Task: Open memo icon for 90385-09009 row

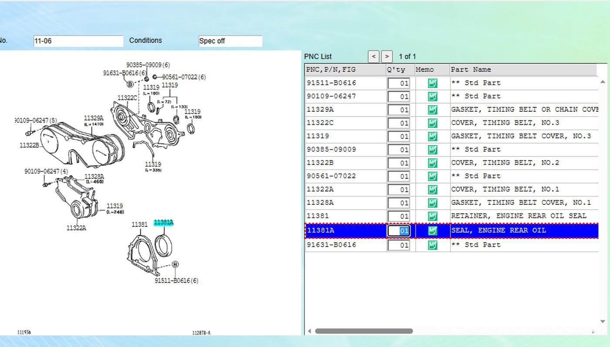Action: tap(432, 150)
